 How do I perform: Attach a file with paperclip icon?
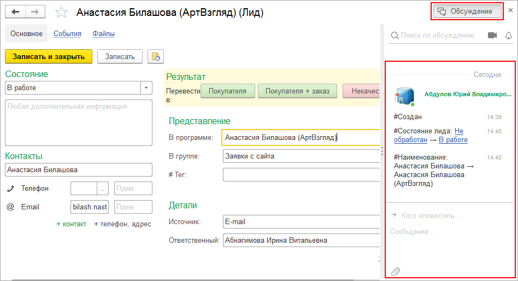396,271
